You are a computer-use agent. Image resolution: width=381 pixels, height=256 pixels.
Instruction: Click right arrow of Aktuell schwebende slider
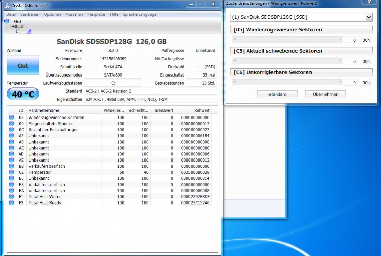point(340,60)
